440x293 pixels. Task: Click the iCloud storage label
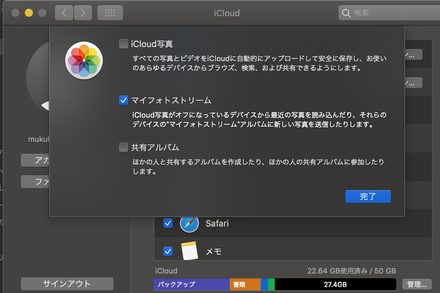[166, 271]
